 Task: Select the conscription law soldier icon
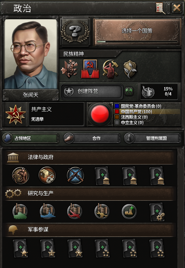(20, 175)
